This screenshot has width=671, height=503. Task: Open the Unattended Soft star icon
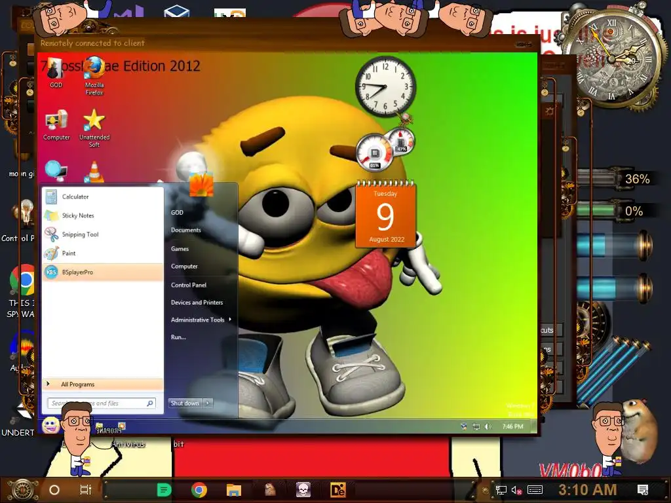tap(94, 128)
